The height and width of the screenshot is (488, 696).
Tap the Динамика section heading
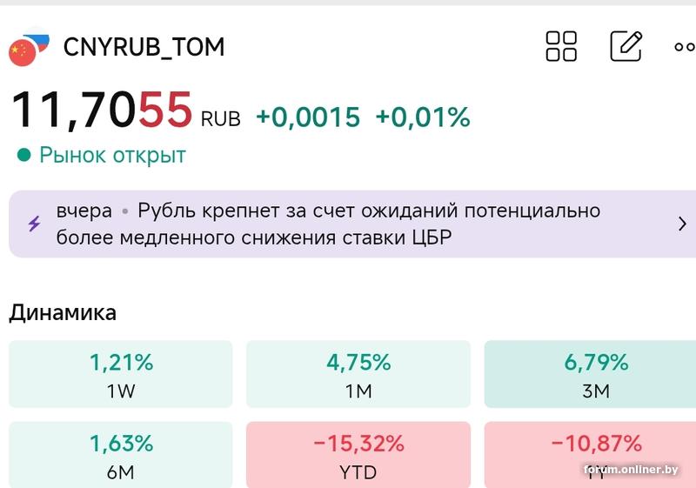click(x=63, y=313)
